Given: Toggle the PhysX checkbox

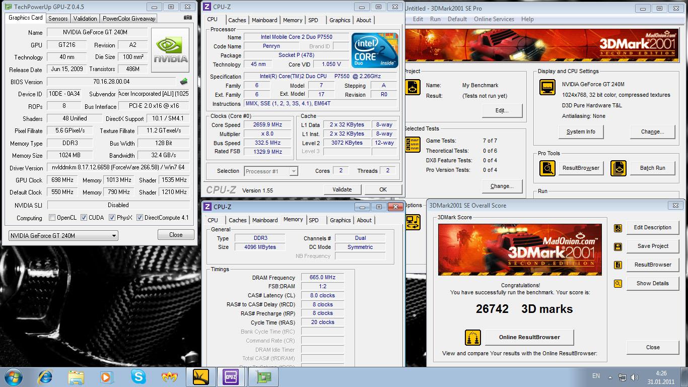Looking at the screenshot, I should coord(112,218).
